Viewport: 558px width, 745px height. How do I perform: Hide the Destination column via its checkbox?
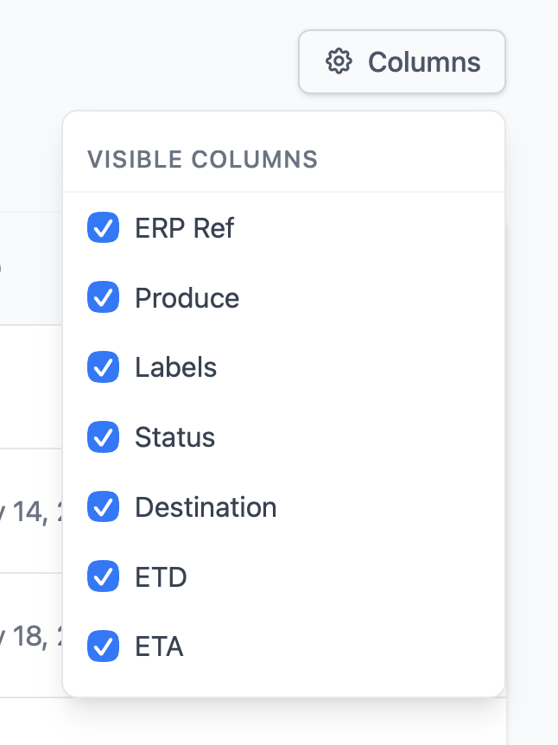coord(103,507)
